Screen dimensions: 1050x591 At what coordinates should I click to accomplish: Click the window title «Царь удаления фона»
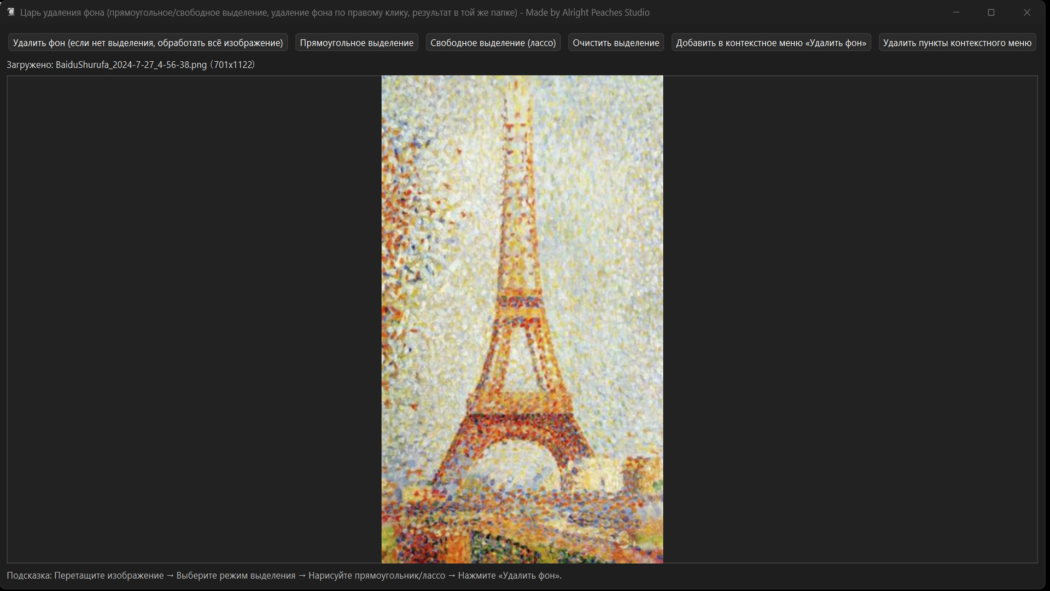(62, 12)
